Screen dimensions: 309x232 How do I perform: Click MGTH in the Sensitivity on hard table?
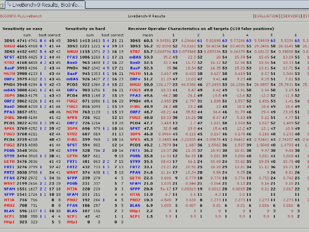[x=72, y=112]
